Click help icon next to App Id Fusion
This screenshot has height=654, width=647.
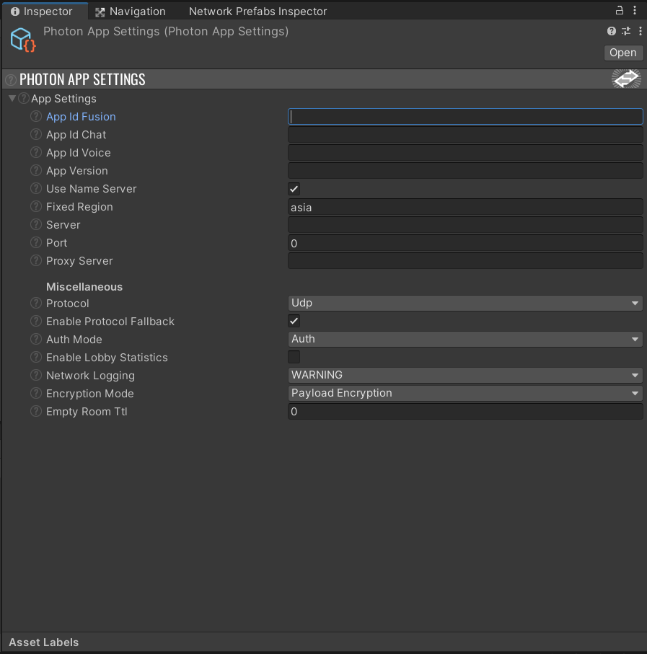click(x=36, y=116)
